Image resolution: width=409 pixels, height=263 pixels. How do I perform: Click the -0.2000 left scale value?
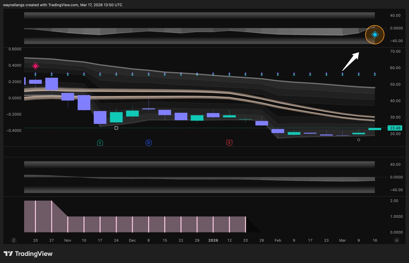tap(13, 114)
